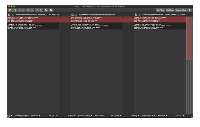
Task: Click the center overview diff map bar
Action: point(189,65)
